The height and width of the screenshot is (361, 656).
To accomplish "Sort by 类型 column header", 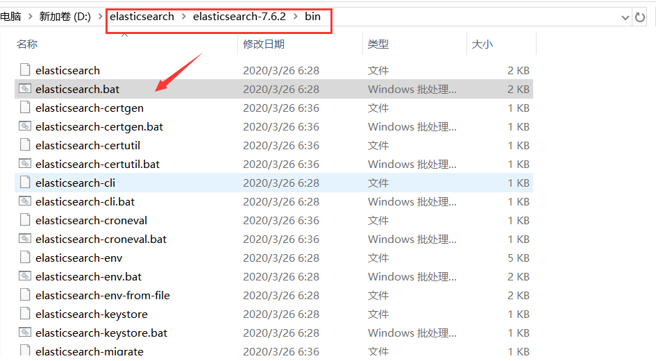I will coord(378,44).
